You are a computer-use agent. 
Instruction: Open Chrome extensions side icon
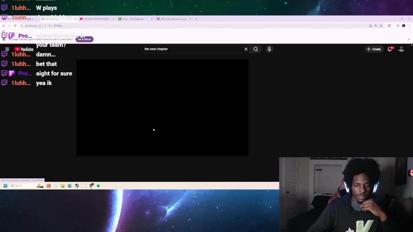[x=389, y=25]
